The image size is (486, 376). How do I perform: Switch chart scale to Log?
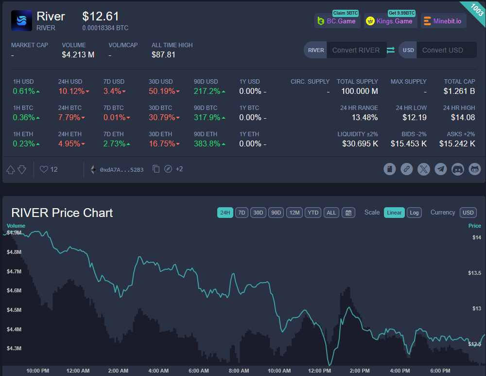pos(414,213)
